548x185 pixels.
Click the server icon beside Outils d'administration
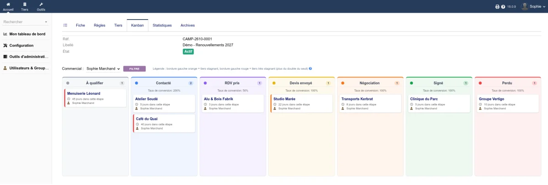coord(5,57)
